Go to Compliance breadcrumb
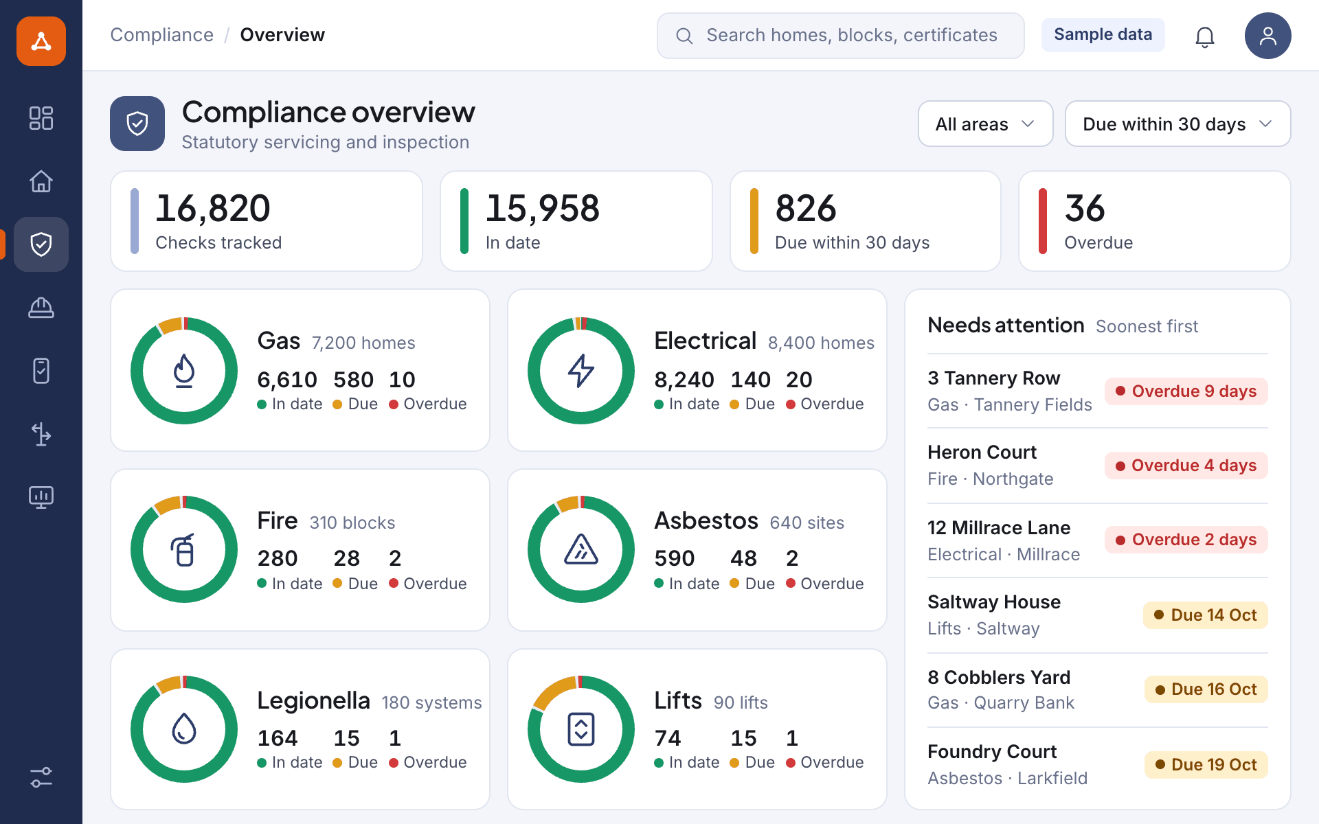Image resolution: width=1319 pixels, height=824 pixels. (162, 35)
